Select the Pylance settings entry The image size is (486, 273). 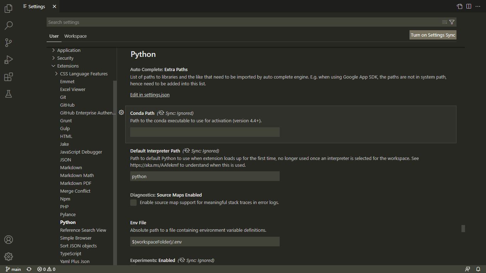pyautogui.click(x=68, y=214)
